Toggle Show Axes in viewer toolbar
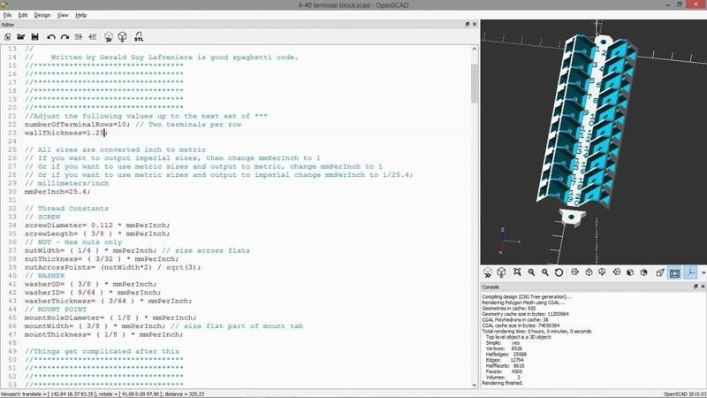Screen dimensions: 707x398 (690, 272)
